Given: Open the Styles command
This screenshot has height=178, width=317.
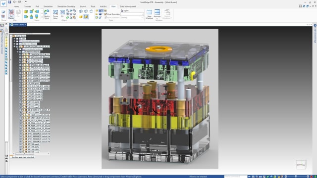Looking at the screenshot, I should 124,11.
